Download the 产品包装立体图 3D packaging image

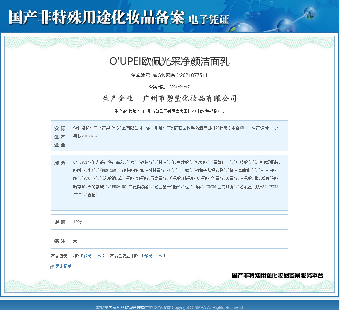[159, 256]
